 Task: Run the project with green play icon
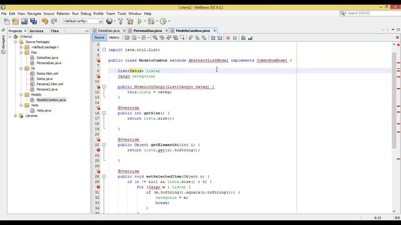140,21
